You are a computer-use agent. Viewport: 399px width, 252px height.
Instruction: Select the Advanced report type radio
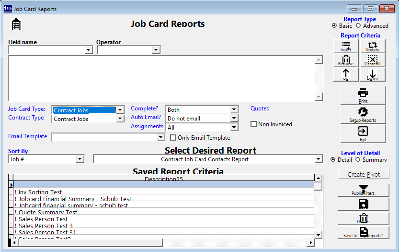[358, 26]
